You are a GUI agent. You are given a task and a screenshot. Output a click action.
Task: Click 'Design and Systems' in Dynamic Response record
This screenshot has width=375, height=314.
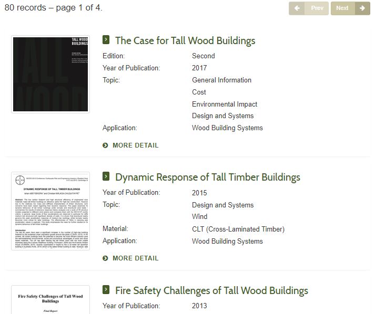(222, 205)
